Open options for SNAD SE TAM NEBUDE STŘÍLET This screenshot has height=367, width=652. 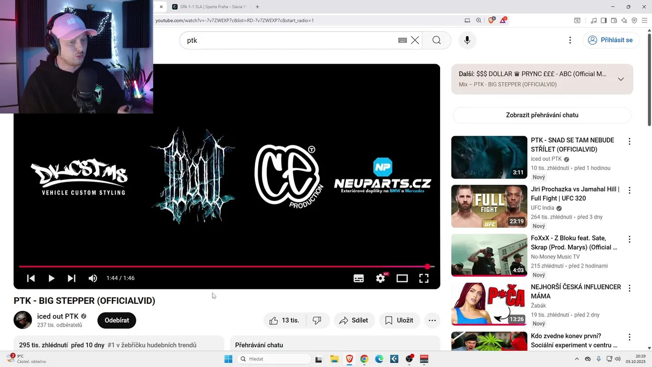[x=630, y=141]
